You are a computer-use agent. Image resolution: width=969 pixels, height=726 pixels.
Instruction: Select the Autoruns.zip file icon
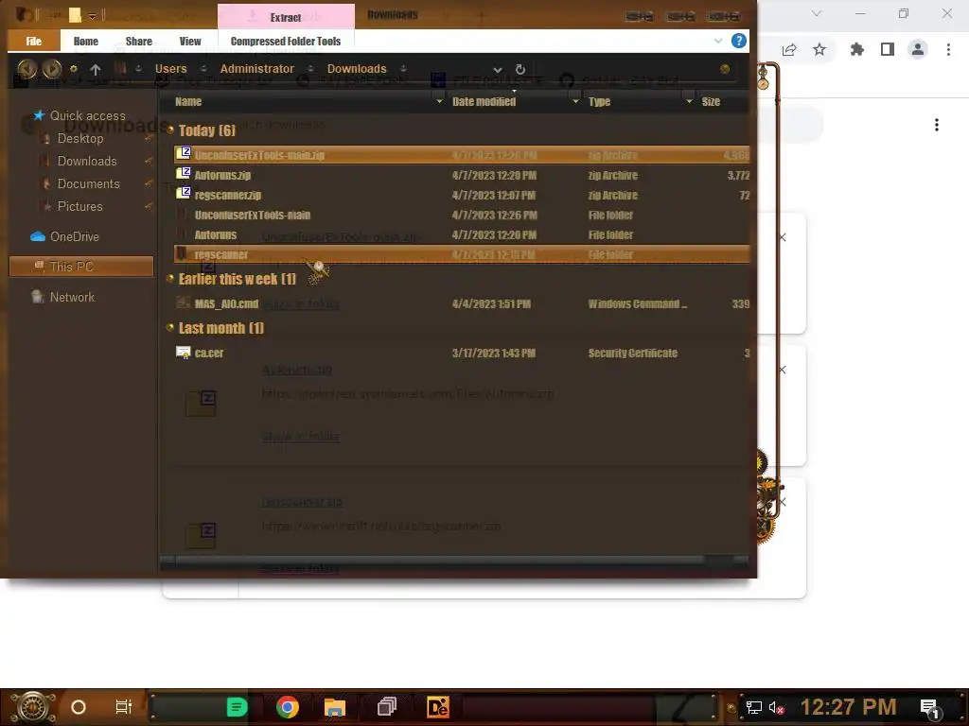(x=183, y=174)
